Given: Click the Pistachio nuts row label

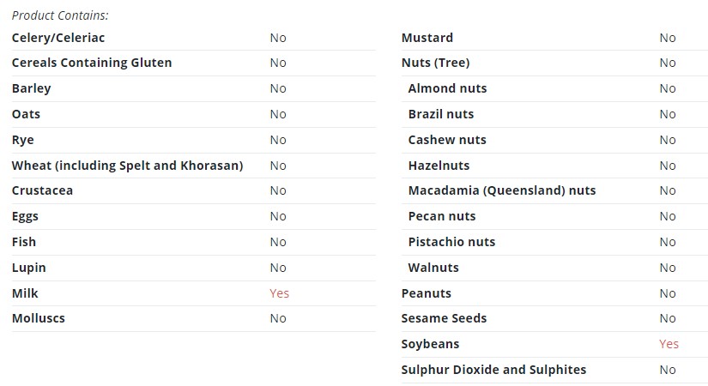Looking at the screenshot, I should [x=451, y=242].
